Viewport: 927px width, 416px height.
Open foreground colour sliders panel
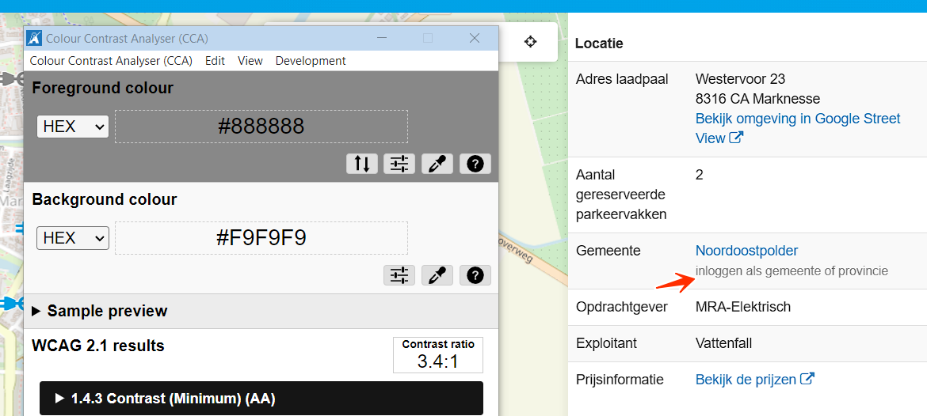pos(399,164)
